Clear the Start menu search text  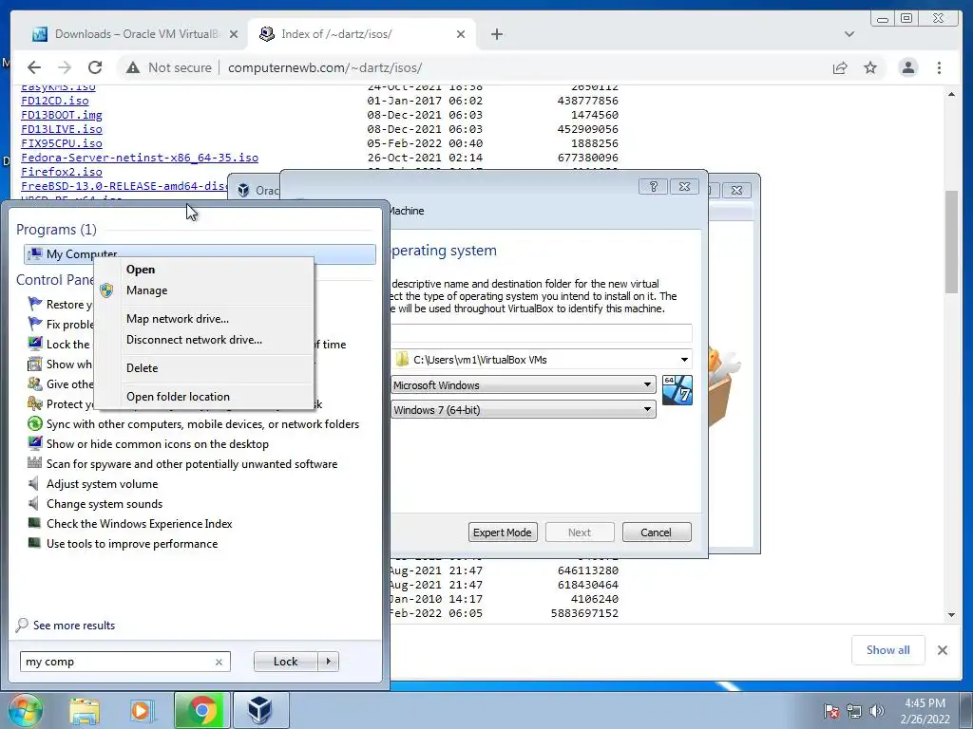[x=219, y=662]
